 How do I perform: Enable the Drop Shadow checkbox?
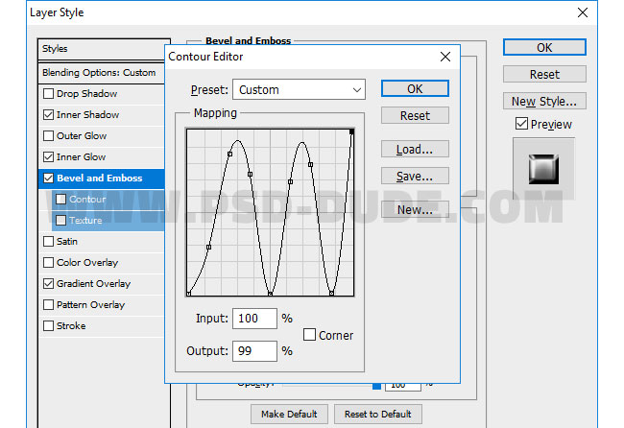(49, 94)
